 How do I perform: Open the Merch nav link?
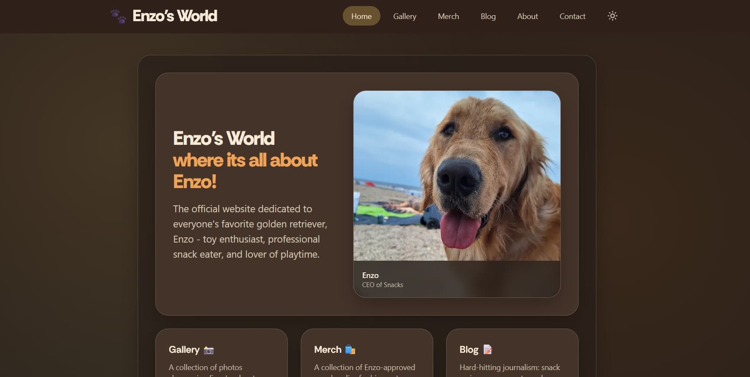(448, 16)
